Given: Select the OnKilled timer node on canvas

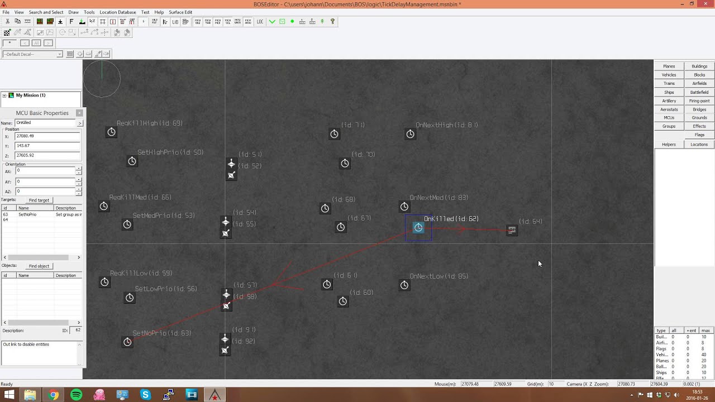Looking at the screenshot, I should [418, 227].
